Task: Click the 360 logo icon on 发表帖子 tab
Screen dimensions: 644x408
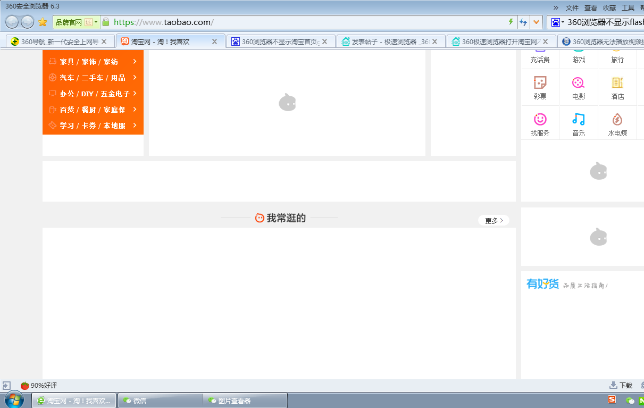Action: (x=346, y=41)
